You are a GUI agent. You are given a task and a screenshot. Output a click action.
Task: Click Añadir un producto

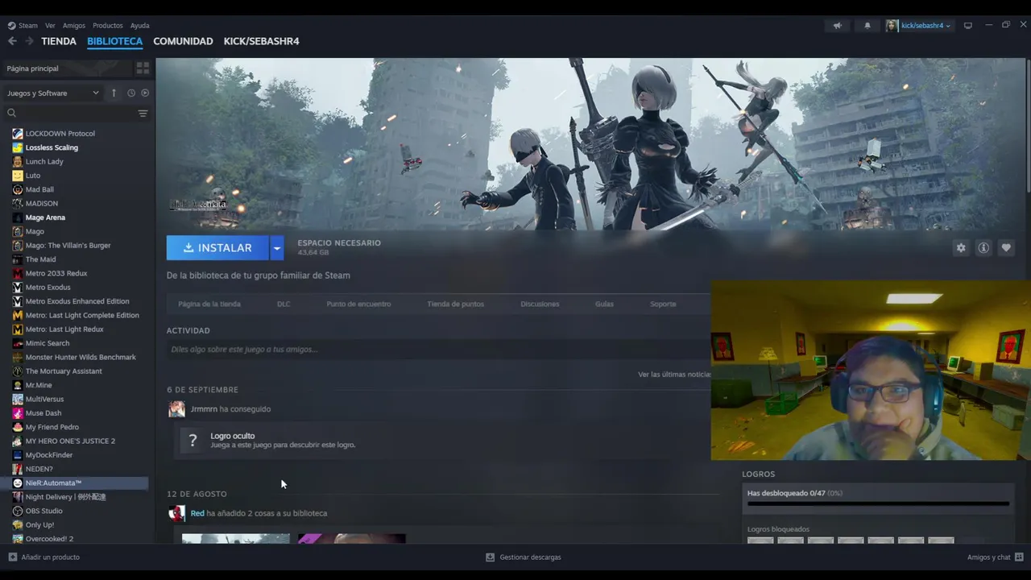click(44, 557)
